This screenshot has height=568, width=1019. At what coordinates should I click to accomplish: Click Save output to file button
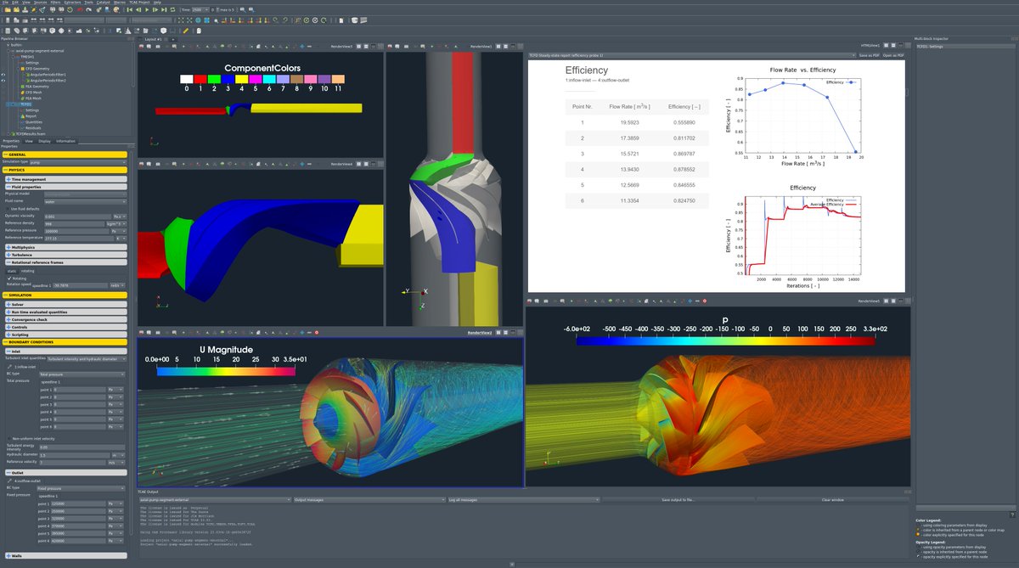[x=678, y=500]
